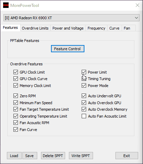Click the Delete SPPT button
The width and height of the screenshot is (143, 164).
pyautogui.click(x=53, y=156)
